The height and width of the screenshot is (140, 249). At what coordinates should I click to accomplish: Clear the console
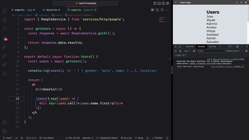(x=180, y=51)
